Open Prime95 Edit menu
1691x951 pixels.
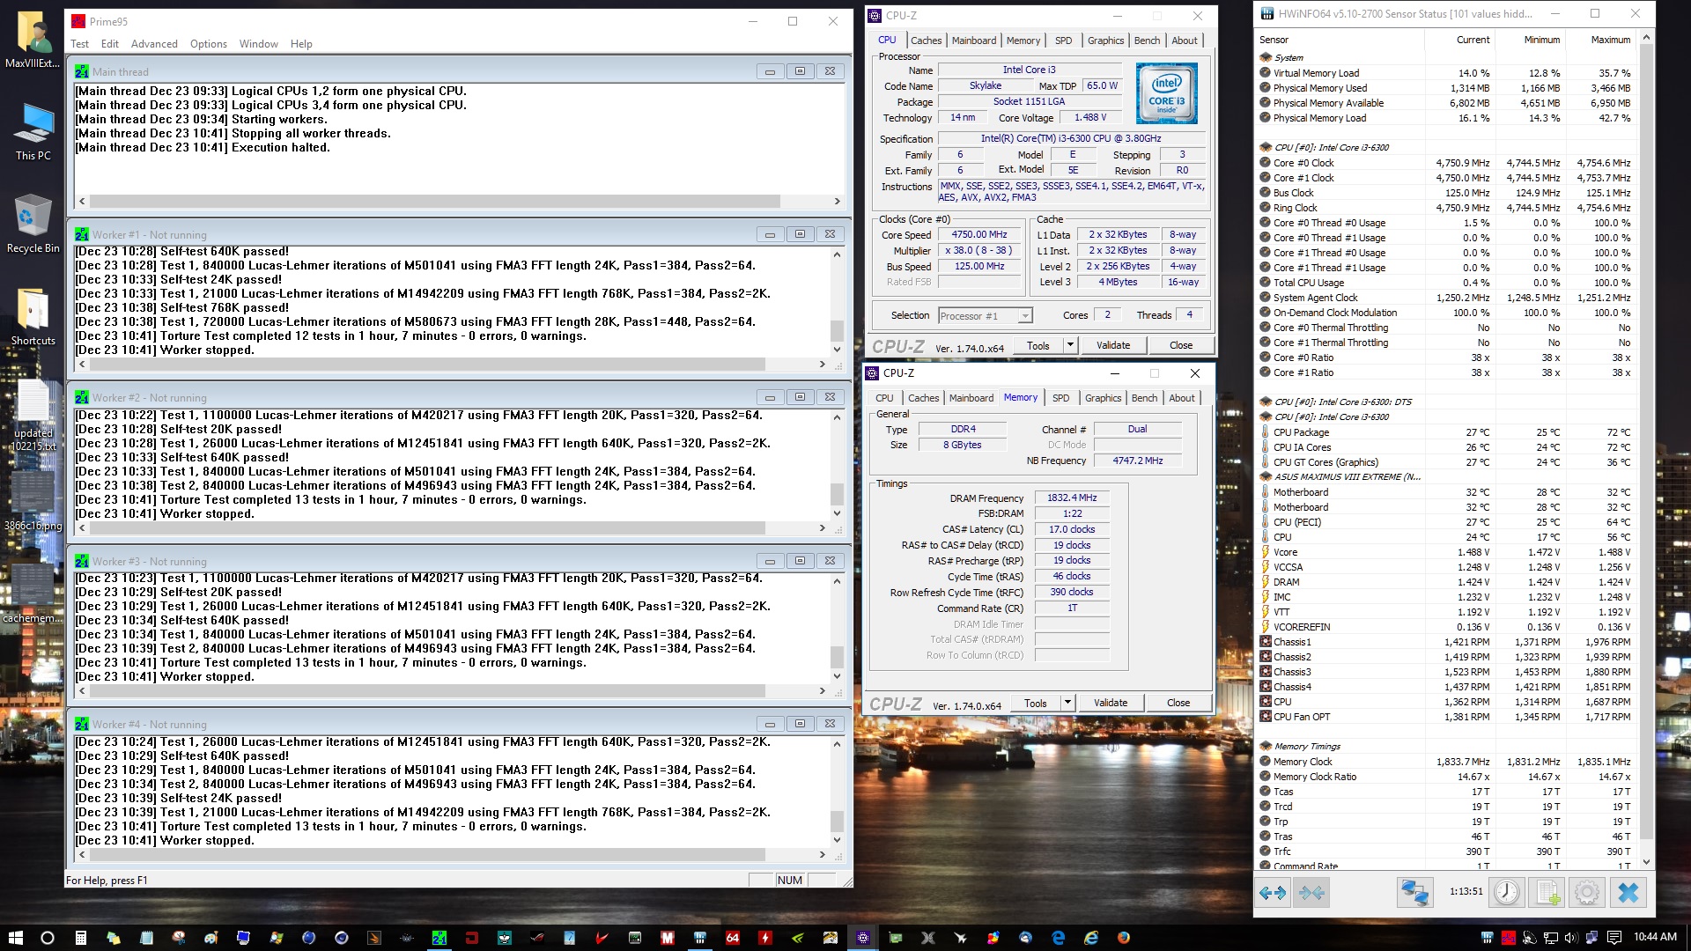109,43
